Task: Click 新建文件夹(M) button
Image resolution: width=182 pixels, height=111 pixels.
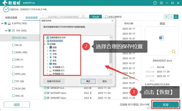Action: pos(54,81)
